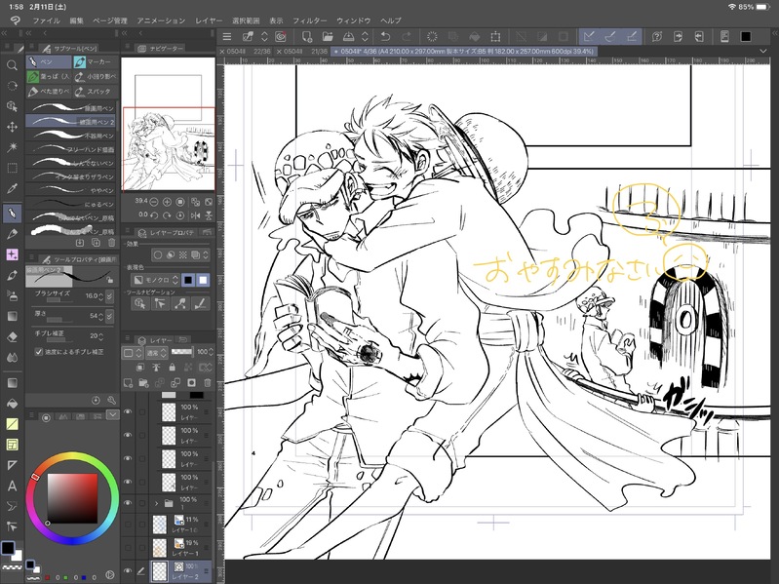Open canvas tab list chevron
Screen dimensions: 779x584
pyautogui.click(x=763, y=51)
